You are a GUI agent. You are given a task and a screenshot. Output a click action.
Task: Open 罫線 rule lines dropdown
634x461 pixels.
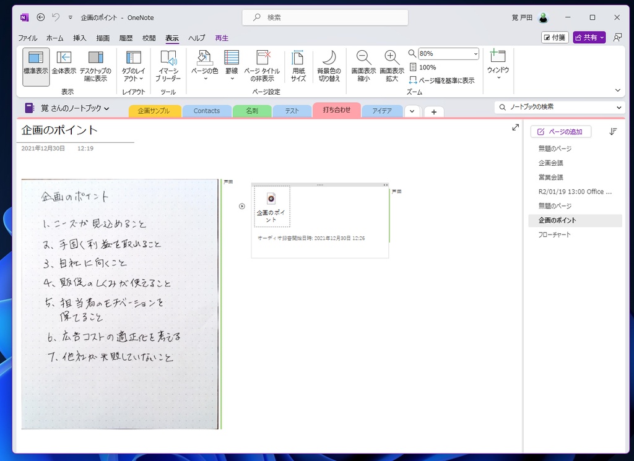point(232,67)
